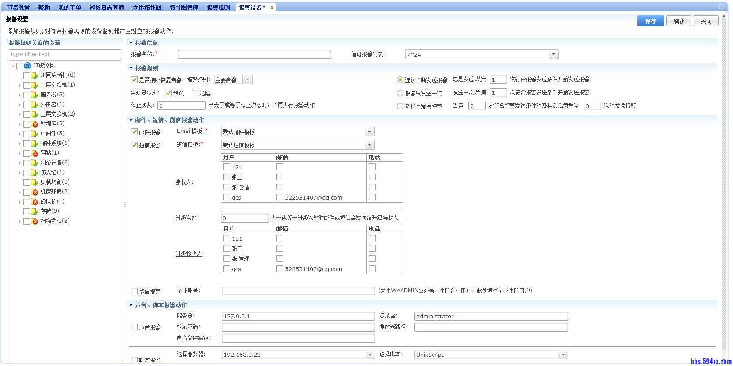Click the IT资源树 root node icon
This screenshot has width=733, height=366.
click(x=27, y=66)
